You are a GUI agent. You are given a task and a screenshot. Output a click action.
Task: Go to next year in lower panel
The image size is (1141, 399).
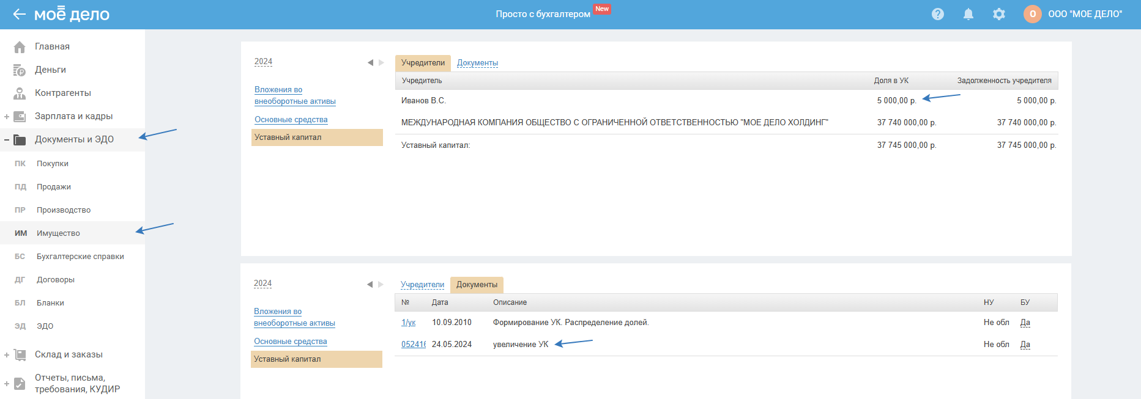click(381, 284)
